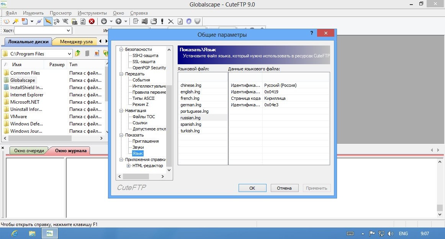Screen dimensions: 445x239
Task: Click the dialog's question mark help icon
Action: coord(312,33)
